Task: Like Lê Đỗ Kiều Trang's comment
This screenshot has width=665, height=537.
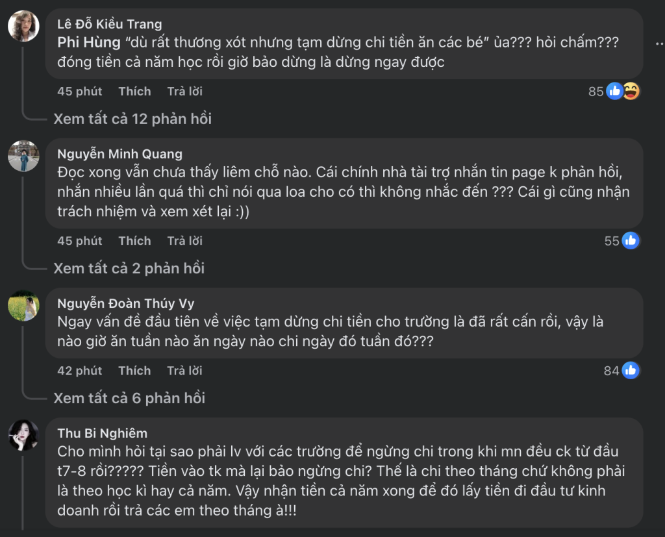Action: pos(134,92)
